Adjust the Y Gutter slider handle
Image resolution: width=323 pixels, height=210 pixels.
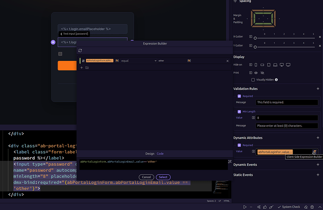coord(255,47)
